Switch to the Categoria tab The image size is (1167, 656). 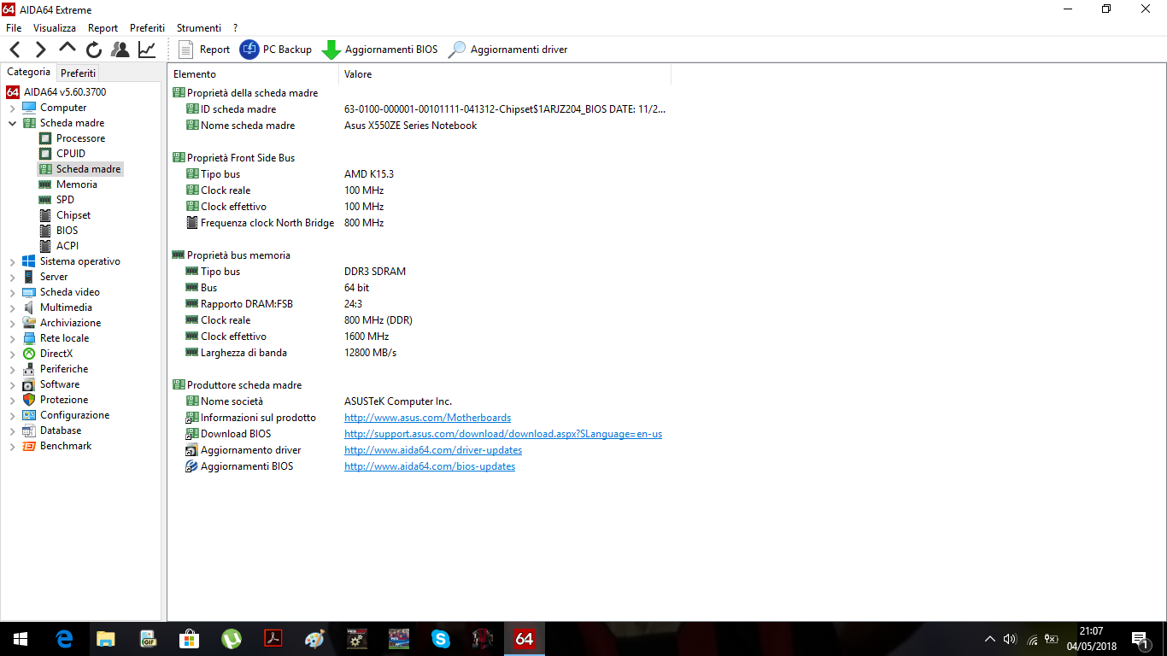click(29, 73)
